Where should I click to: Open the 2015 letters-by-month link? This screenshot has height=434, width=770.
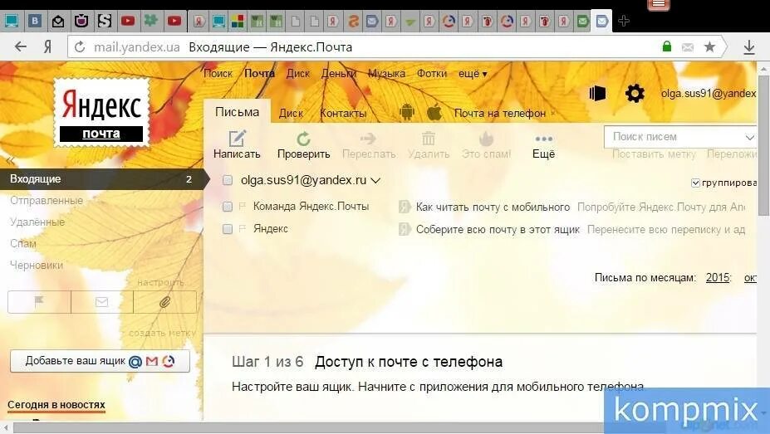point(718,277)
